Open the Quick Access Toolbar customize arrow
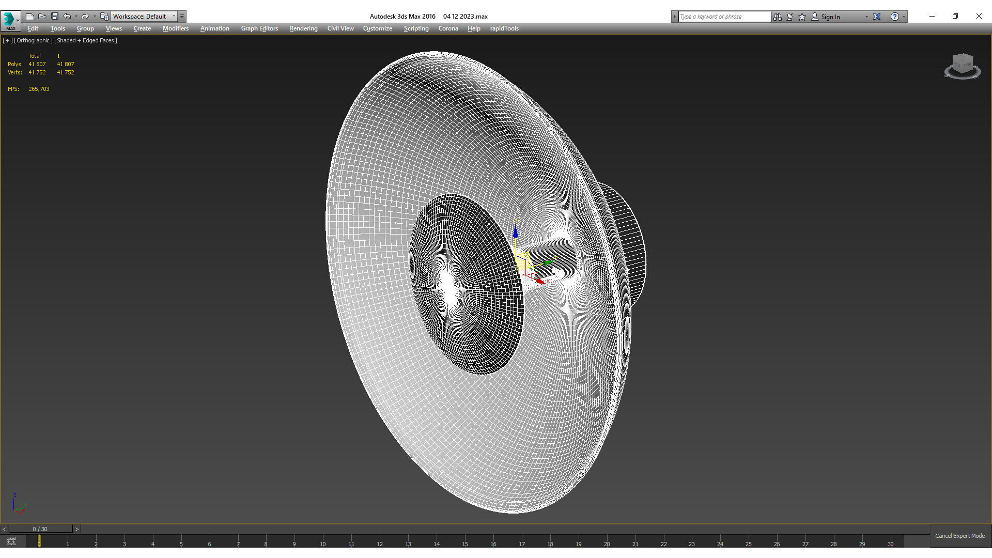This screenshot has width=992, height=558. (x=182, y=17)
